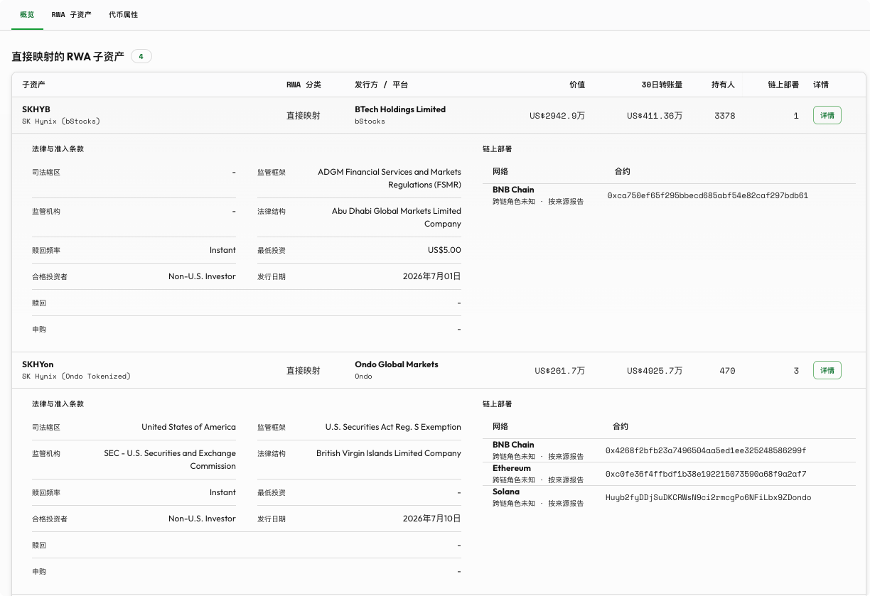Click transfer volume US$411.36万
The image size is (870, 596).
(x=655, y=116)
